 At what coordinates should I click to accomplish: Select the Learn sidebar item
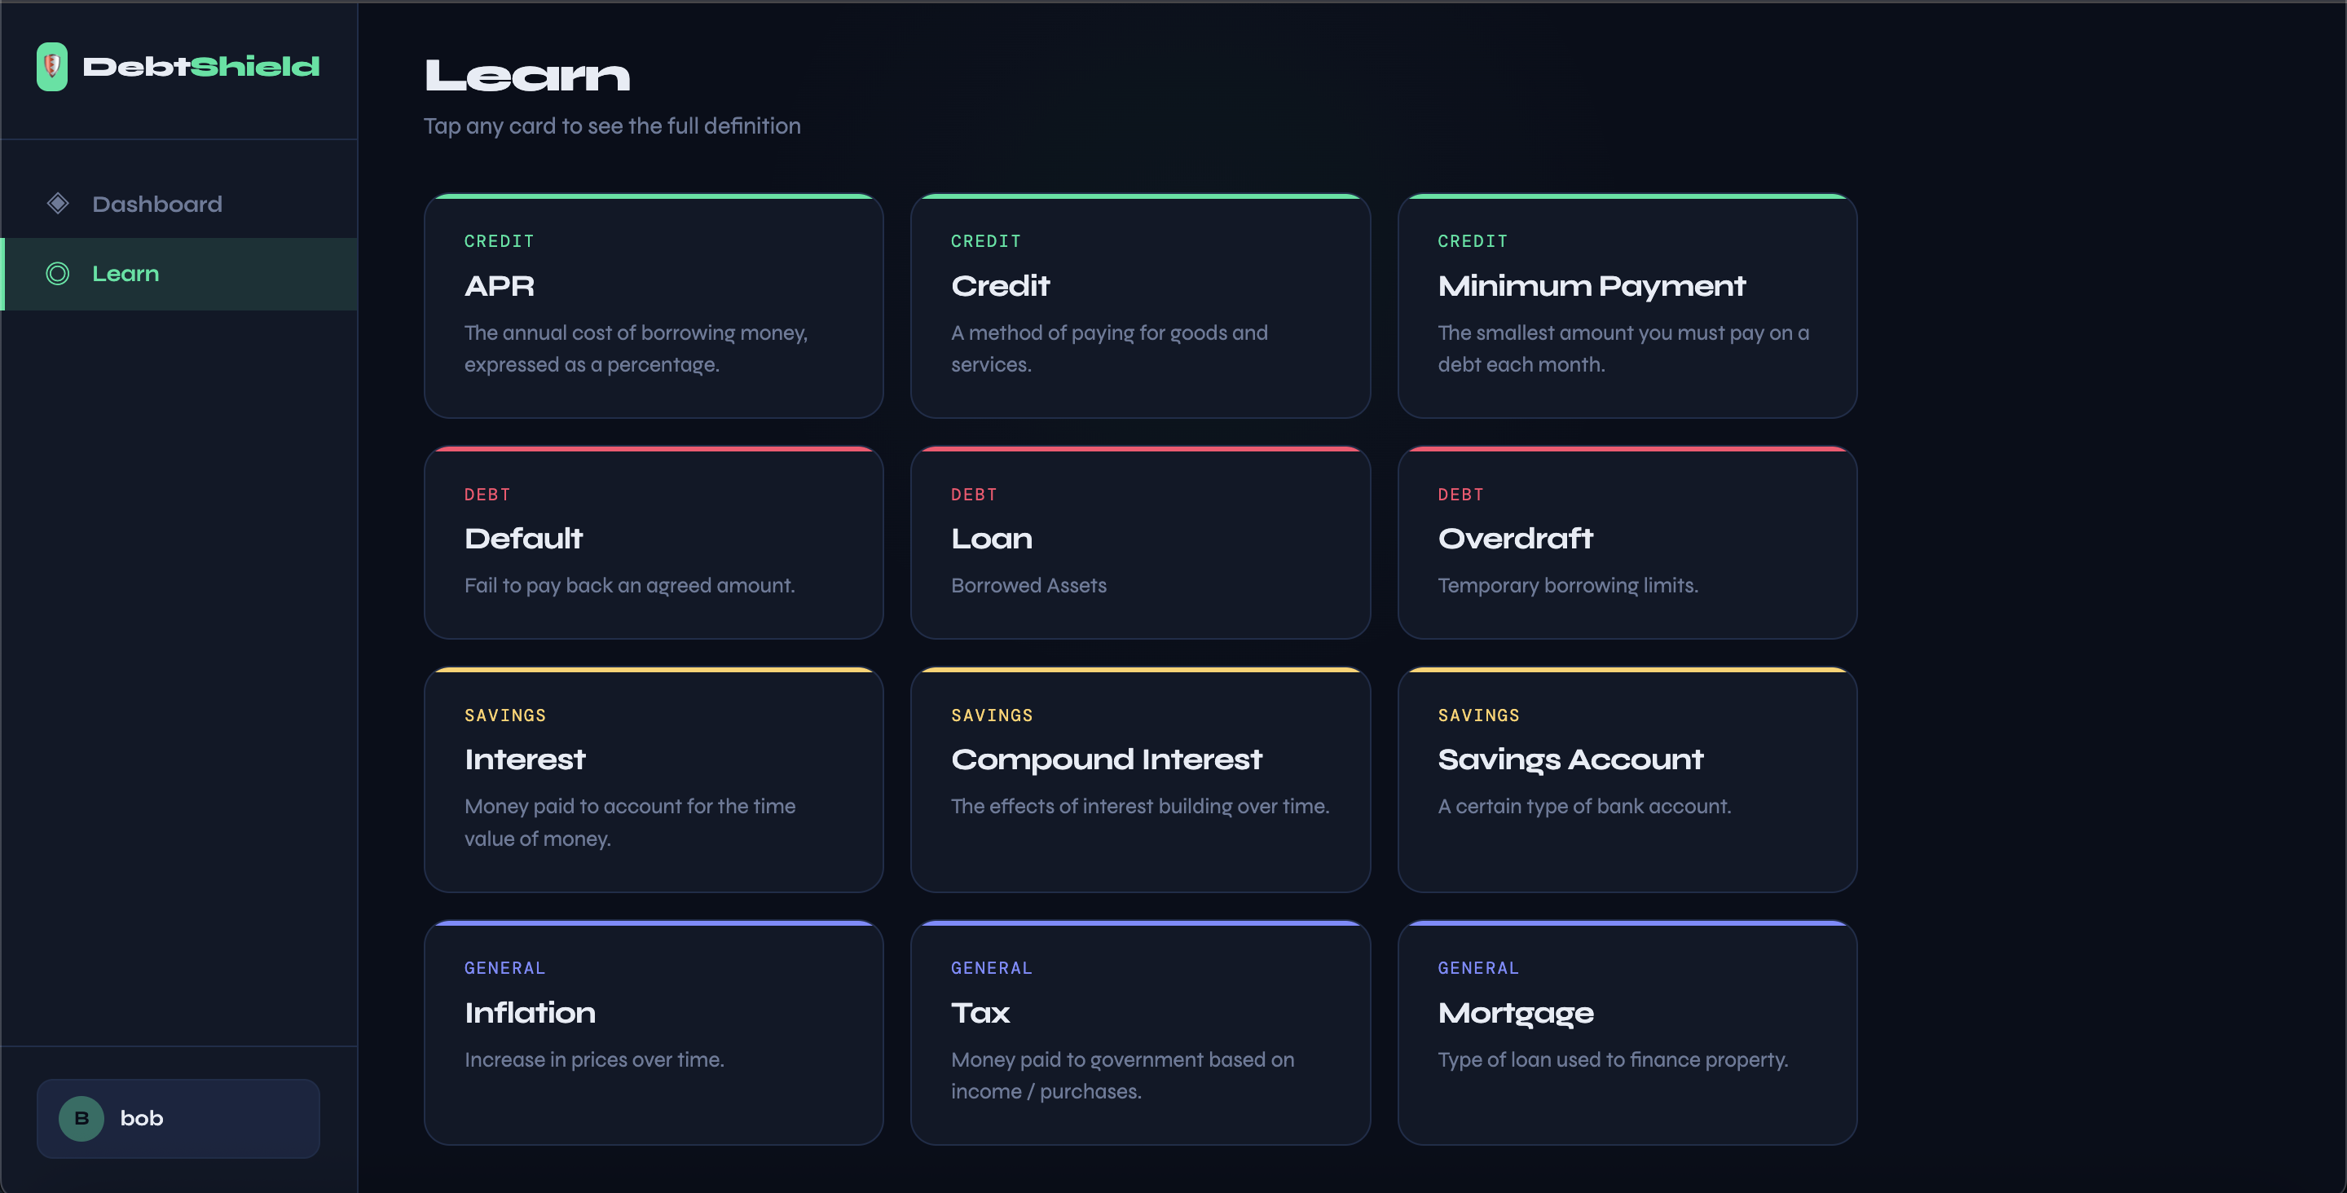pyautogui.click(x=125, y=275)
